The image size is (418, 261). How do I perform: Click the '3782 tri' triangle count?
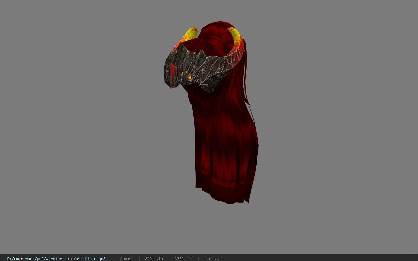point(184,259)
